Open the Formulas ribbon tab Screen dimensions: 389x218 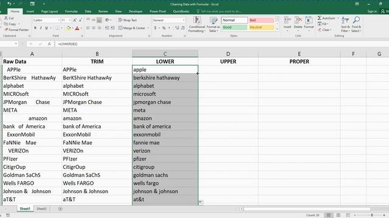click(x=71, y=12)
